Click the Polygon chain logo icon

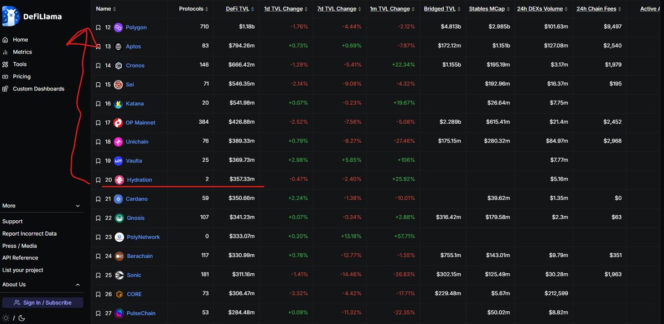118,28
